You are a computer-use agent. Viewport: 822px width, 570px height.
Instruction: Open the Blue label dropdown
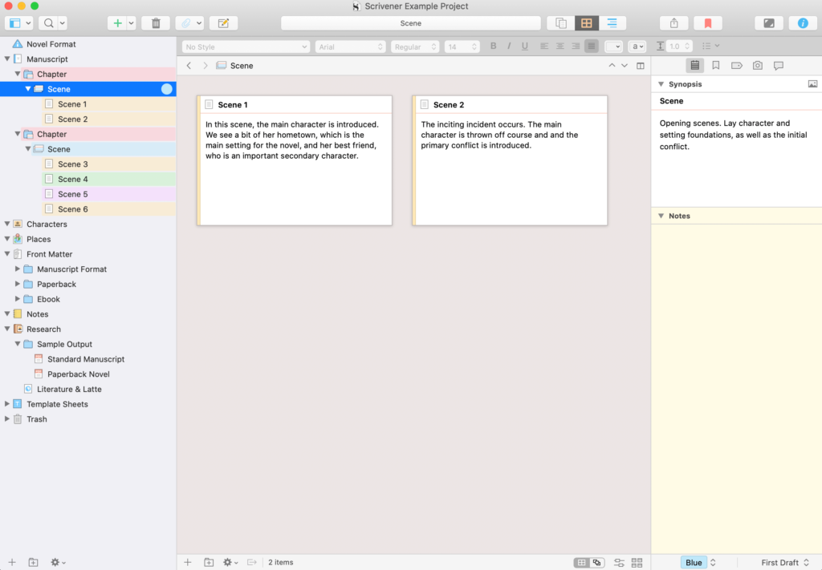pyautogui.click(x=698, y=563)
